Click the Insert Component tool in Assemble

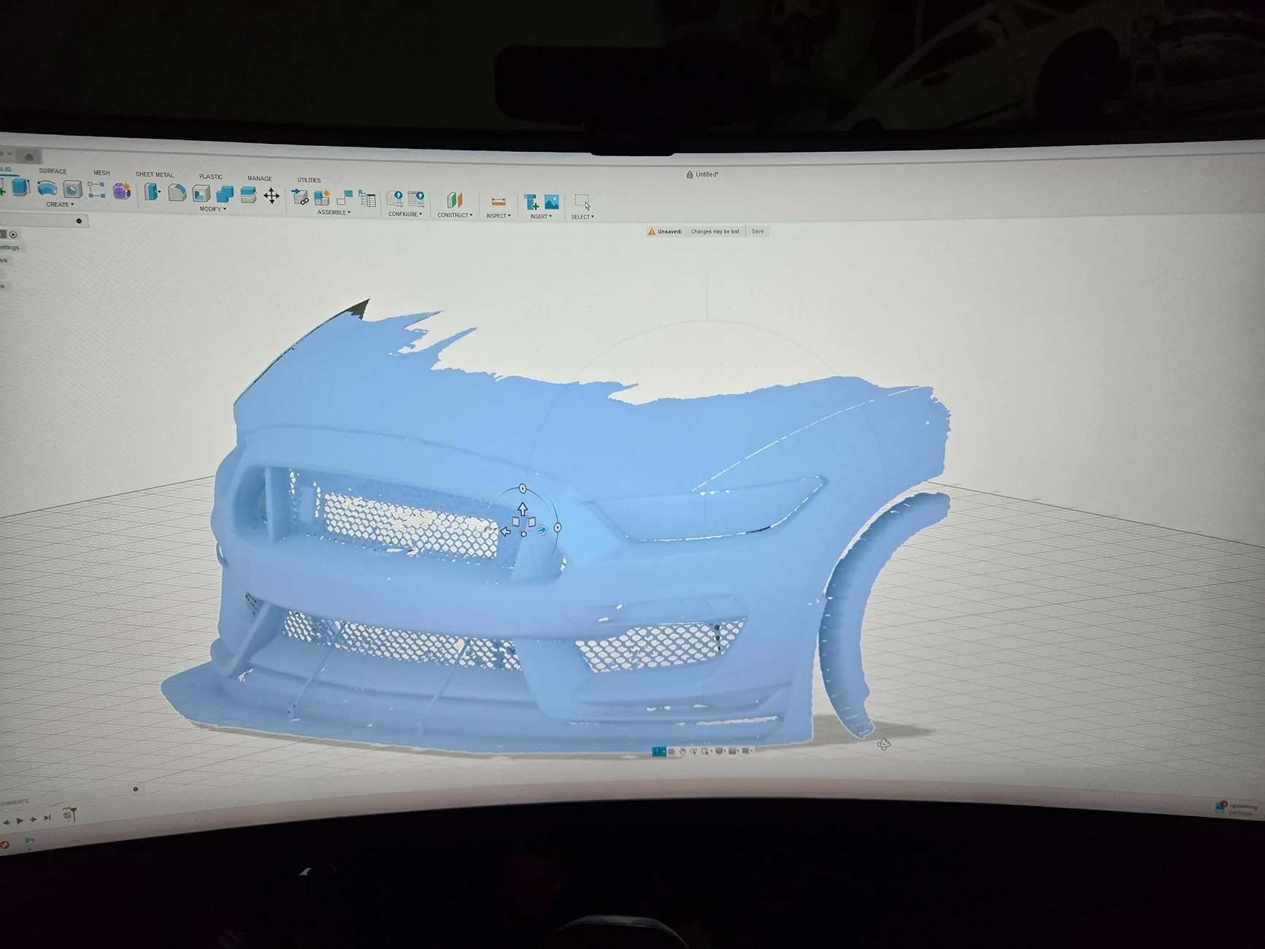click(299, 196)
